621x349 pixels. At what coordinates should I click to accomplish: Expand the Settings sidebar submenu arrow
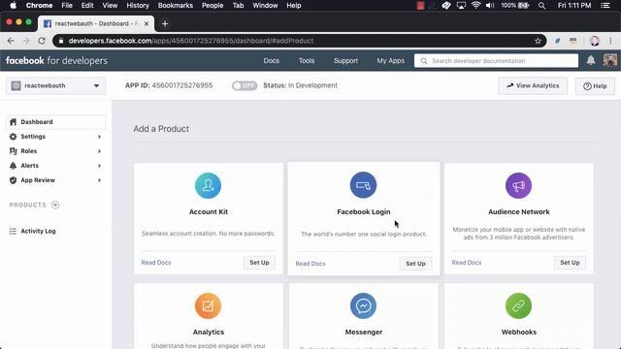99,137
